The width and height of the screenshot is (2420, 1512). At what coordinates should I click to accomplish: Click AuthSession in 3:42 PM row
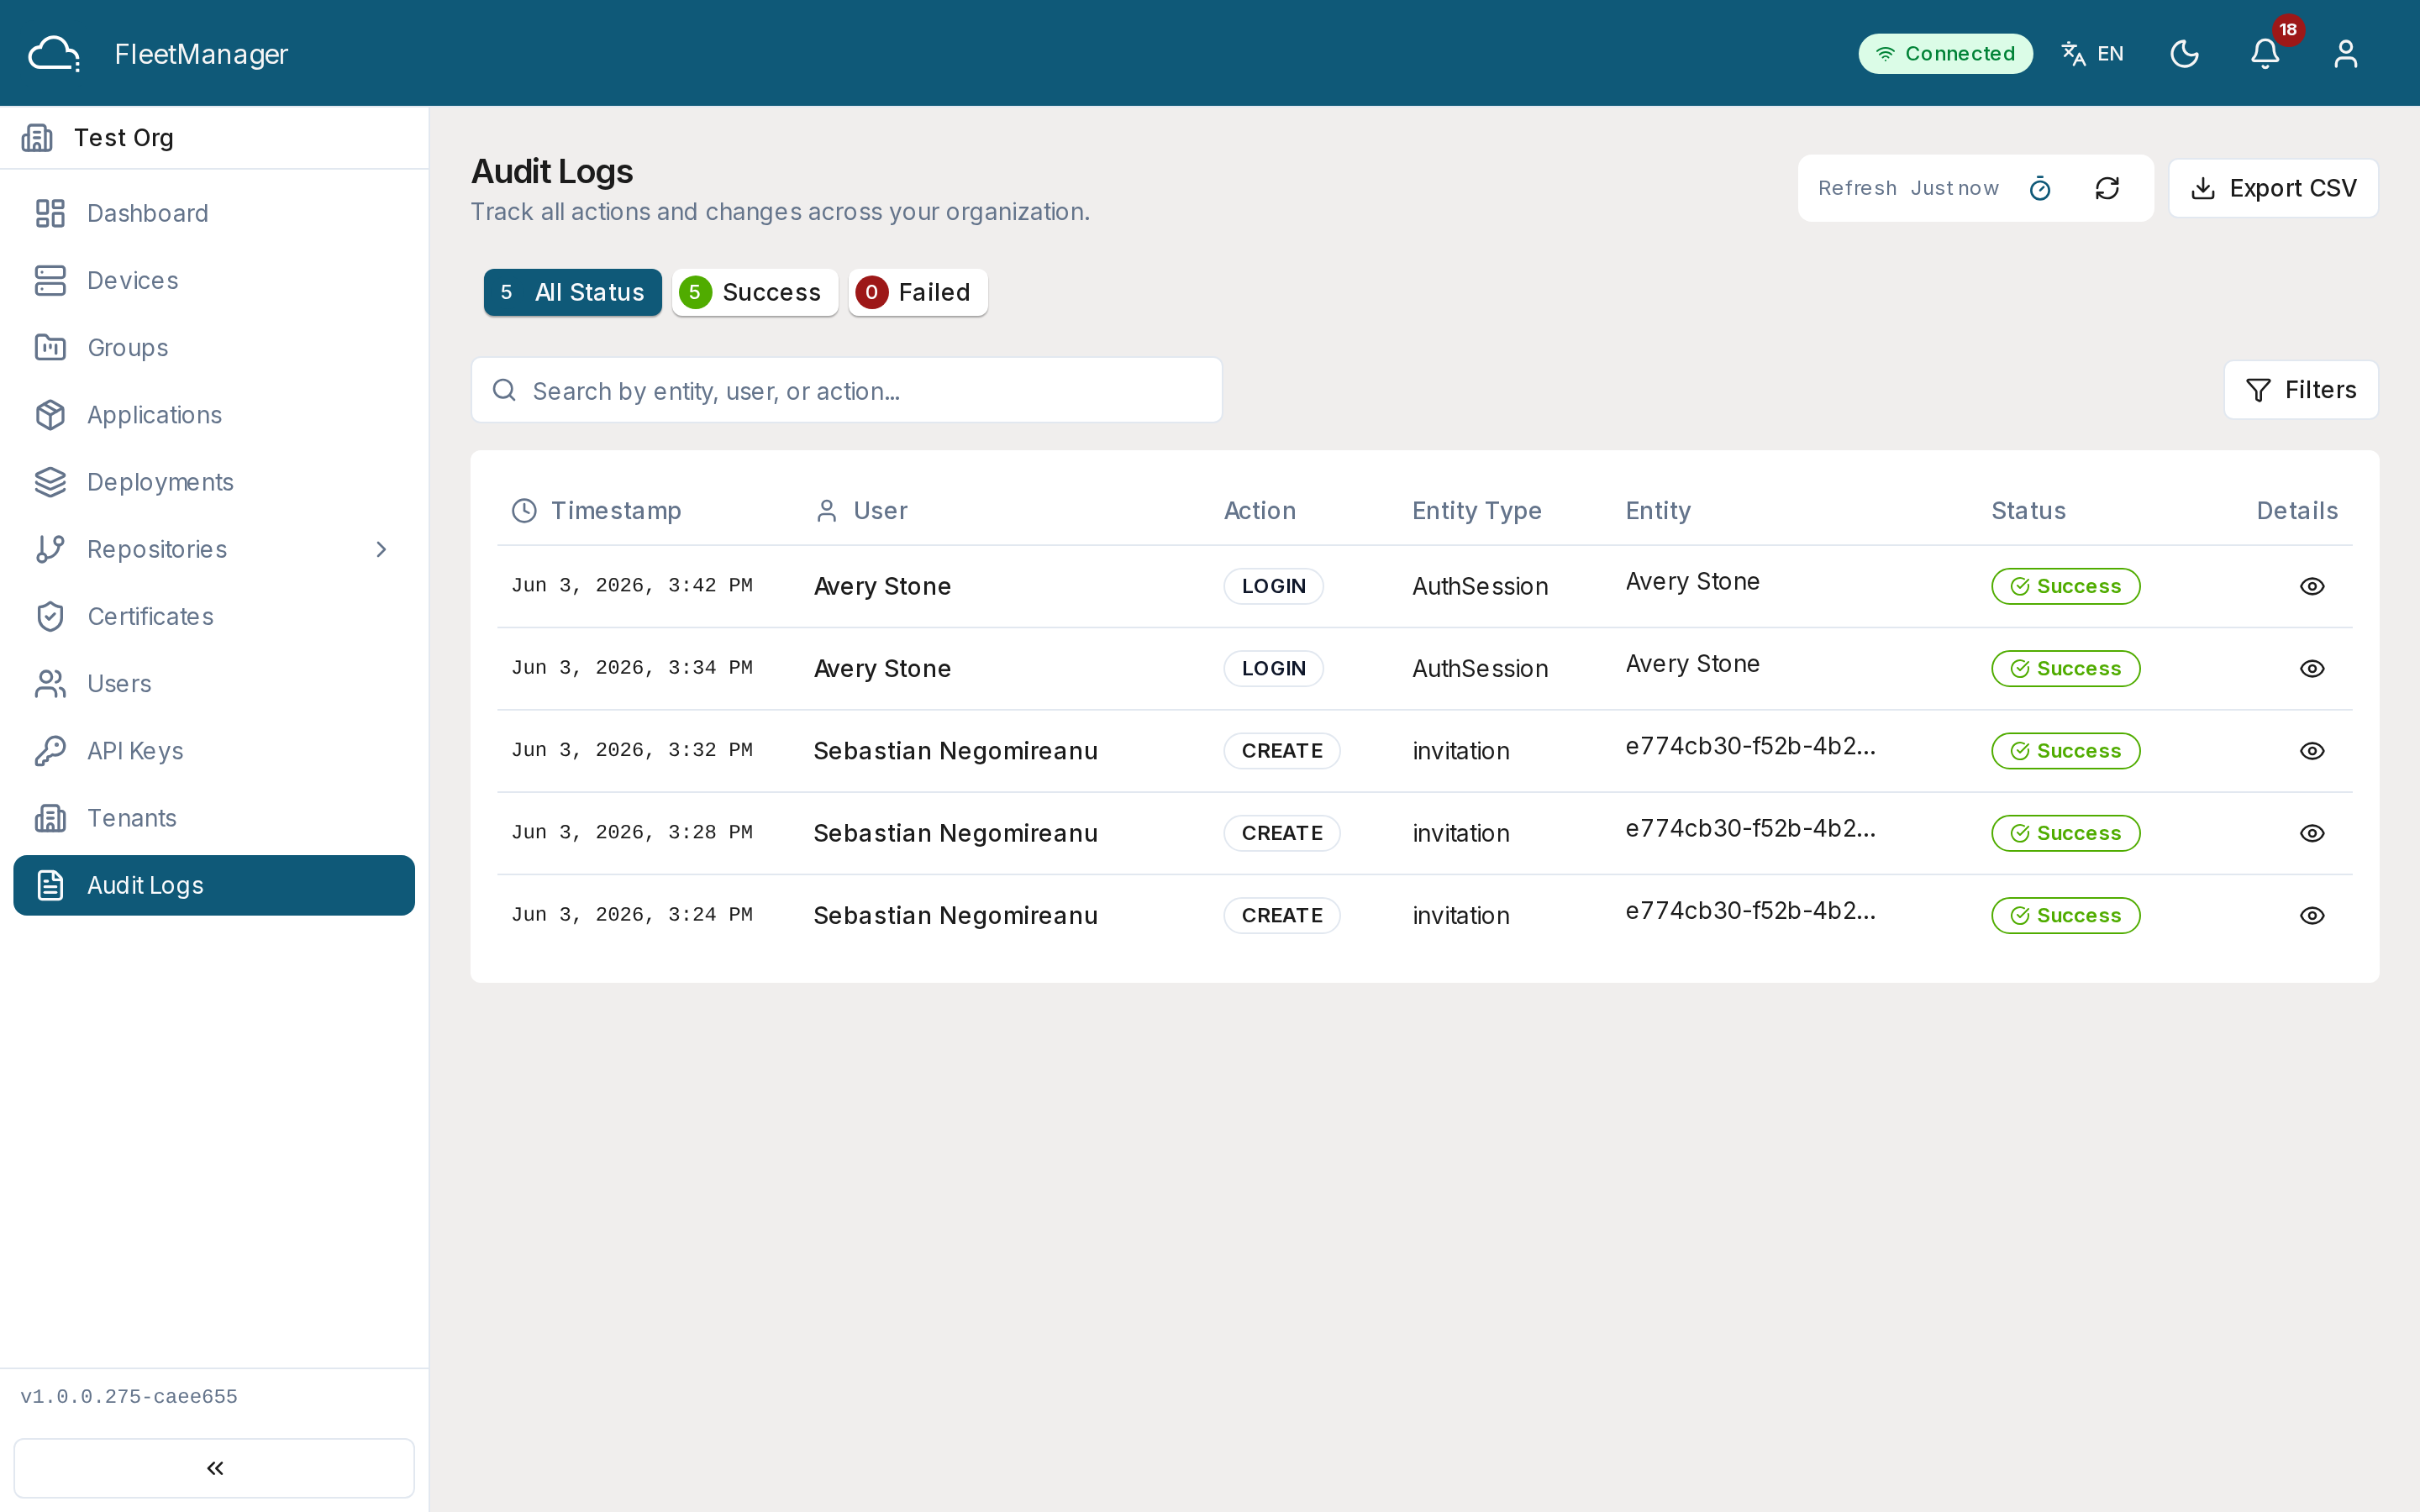tap(1480, 586)
